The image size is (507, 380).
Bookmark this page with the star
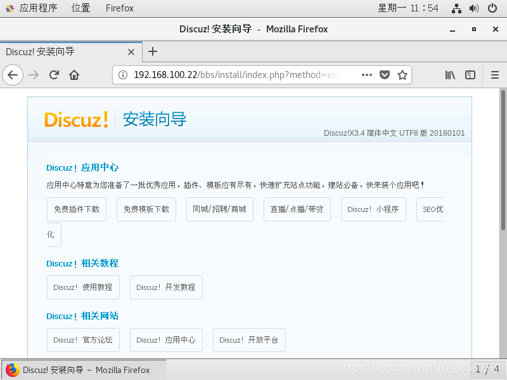point(402,75)
